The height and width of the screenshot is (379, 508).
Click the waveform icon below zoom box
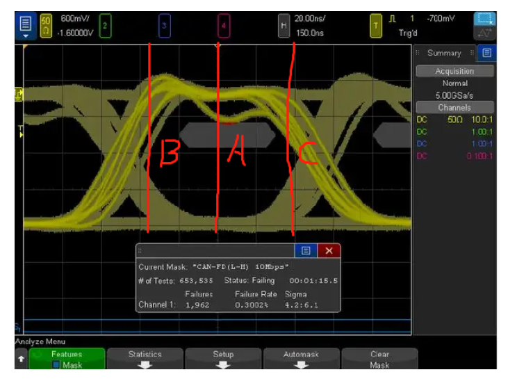click(x=484, y=33)
